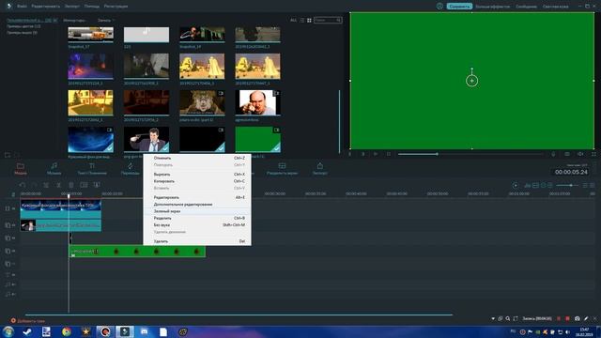Choose Удалить in the context menu

(197, 241)
